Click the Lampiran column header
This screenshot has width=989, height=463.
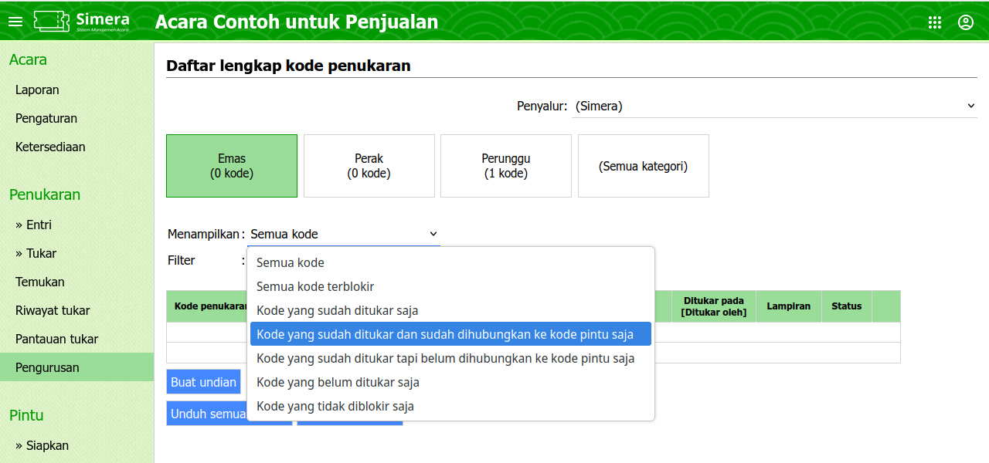[x=789, y=306]
